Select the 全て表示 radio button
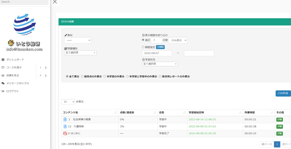The image size is (291, 149). (67, 76)
